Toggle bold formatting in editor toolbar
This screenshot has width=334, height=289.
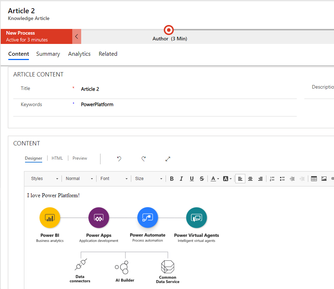point(172,179)
